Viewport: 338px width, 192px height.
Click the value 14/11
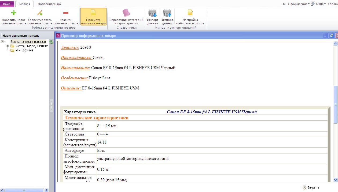pyautogui.click(x=102, y=142)
